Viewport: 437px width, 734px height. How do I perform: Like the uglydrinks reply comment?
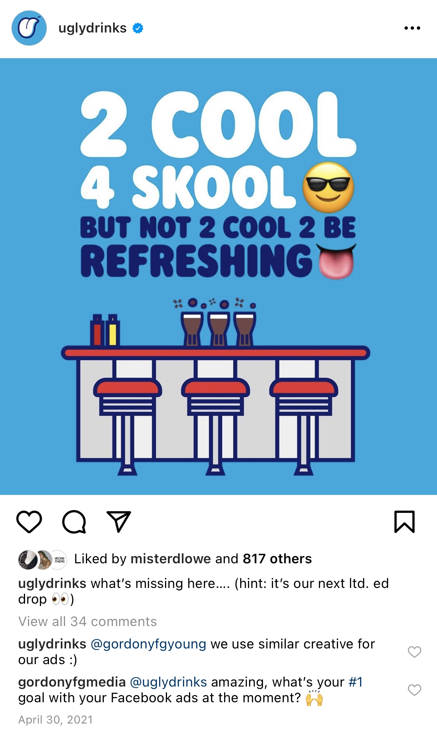click(x=414, y=652)
